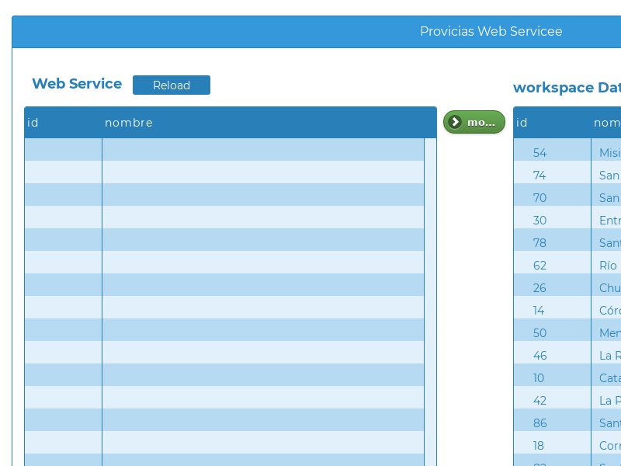621x466 pixels.
Task: Click the row with id 62
Action: (x=567, y=266)
